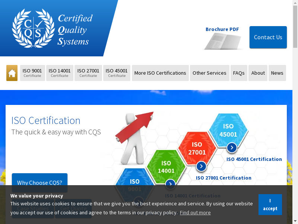Expand the More ISO Certifications menu

click(160, 73)
